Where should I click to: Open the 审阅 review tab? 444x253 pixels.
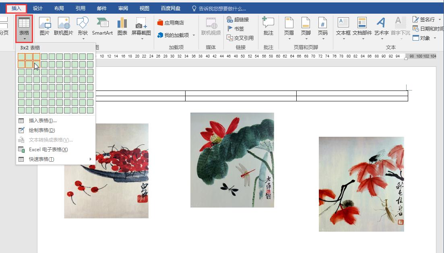tap(123, 8)
